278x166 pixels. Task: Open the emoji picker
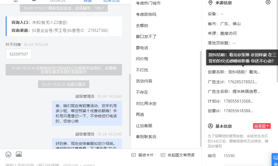click(x=8, y=154)
